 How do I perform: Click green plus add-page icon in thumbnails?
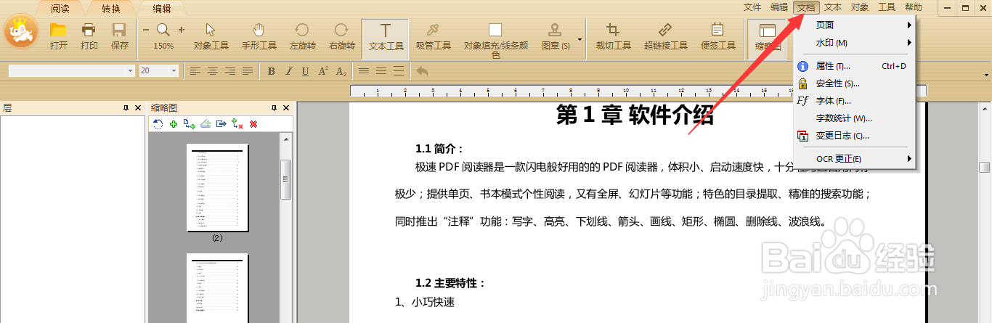pyautogui.click(x=174, y=124)
